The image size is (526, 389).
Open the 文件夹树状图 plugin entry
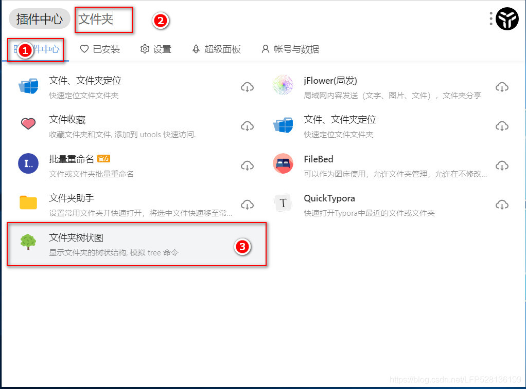(136, 244)
